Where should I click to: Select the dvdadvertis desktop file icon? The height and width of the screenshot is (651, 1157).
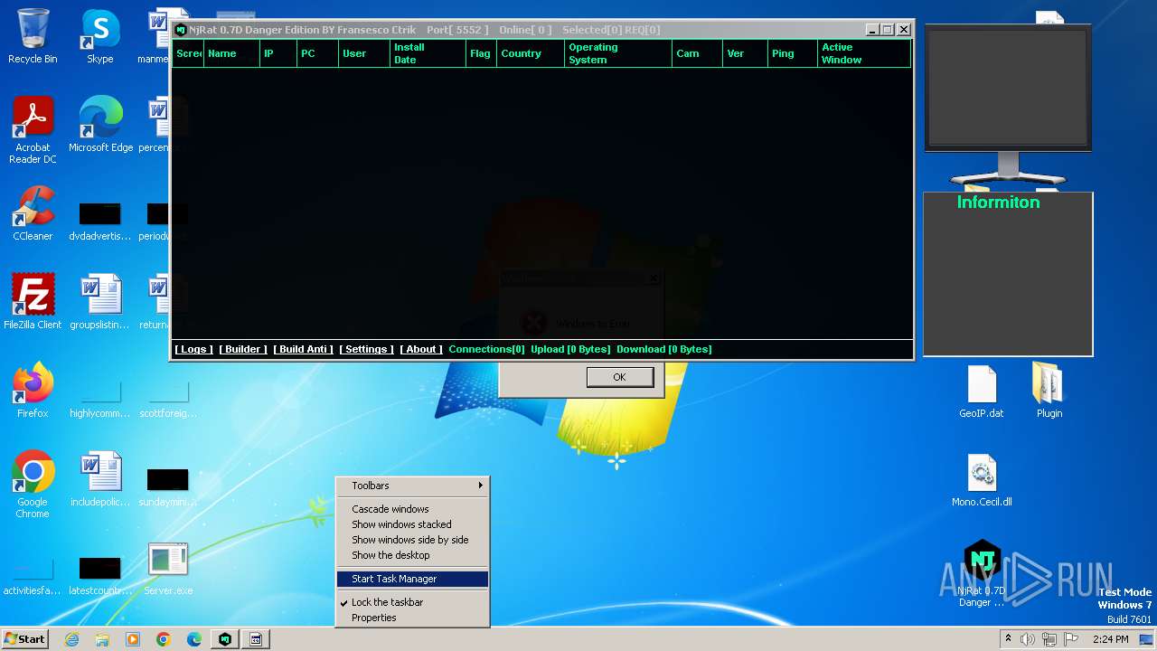100,222
